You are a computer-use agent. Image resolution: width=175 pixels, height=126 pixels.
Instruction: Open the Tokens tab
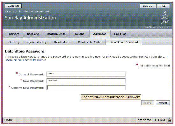tap(79, 34)
